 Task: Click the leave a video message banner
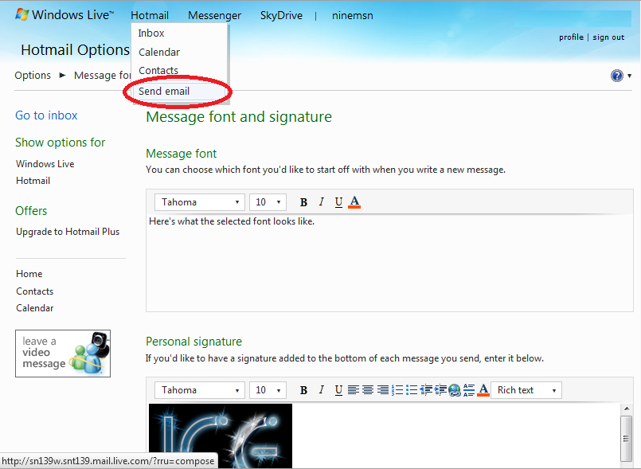(x=63, y=354)
